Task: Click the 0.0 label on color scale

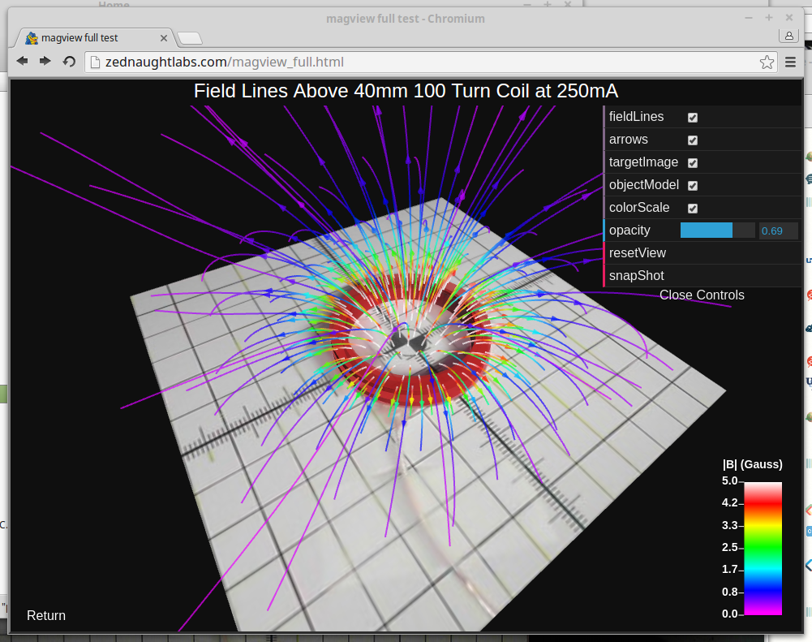Action: click(729, 614)
